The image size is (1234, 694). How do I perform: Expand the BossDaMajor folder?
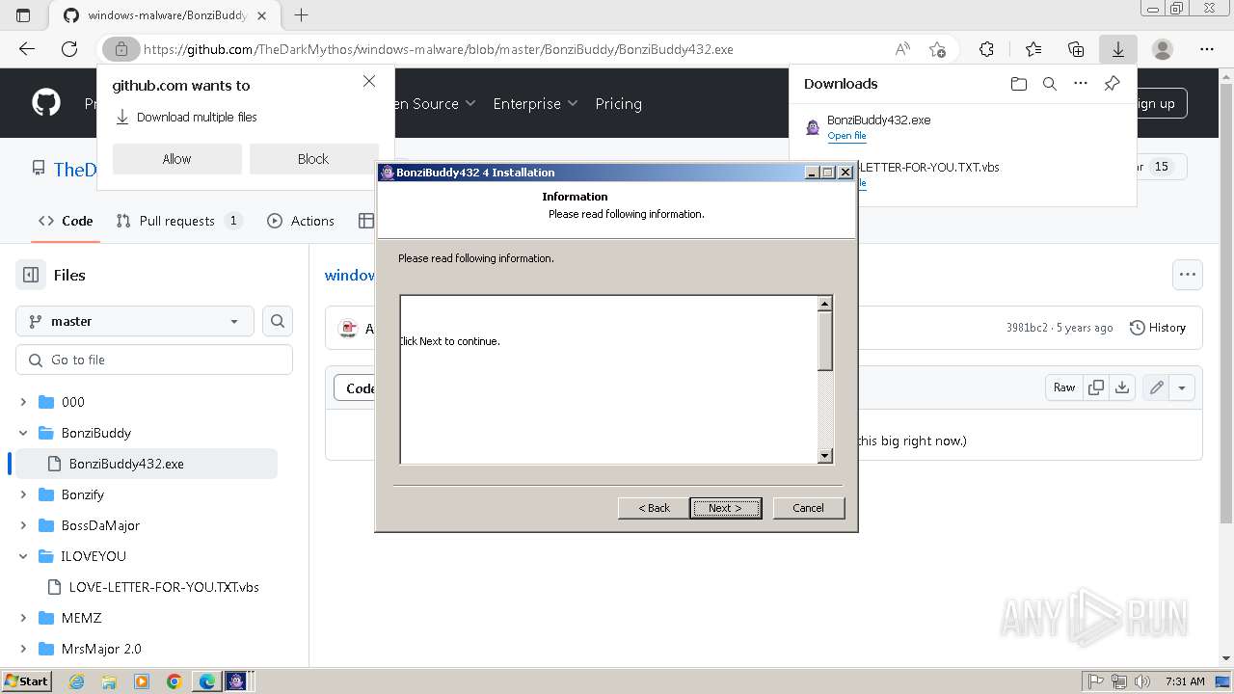pyautogui.click(x=24, y=525)
